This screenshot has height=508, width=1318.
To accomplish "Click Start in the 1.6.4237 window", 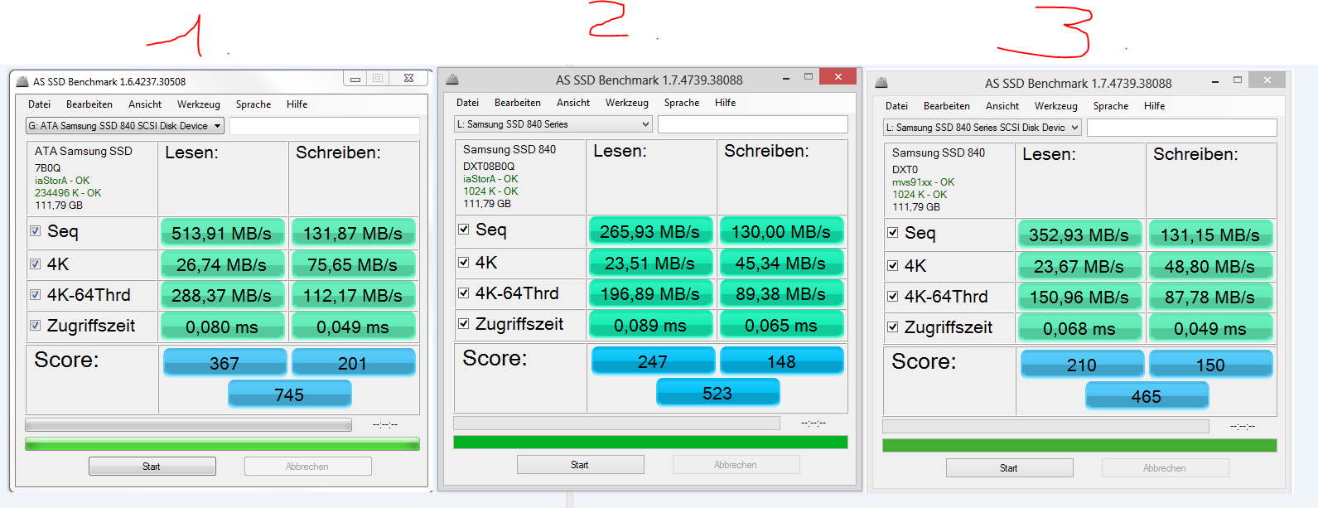I will [x=152, y=467].
